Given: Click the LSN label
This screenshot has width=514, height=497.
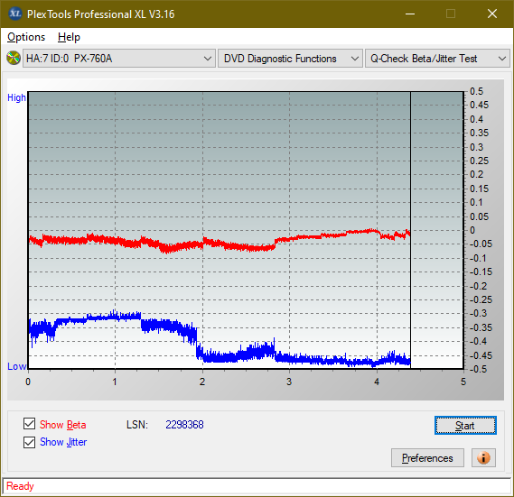Looking at the screenshot, I should [x=137, y=425].
